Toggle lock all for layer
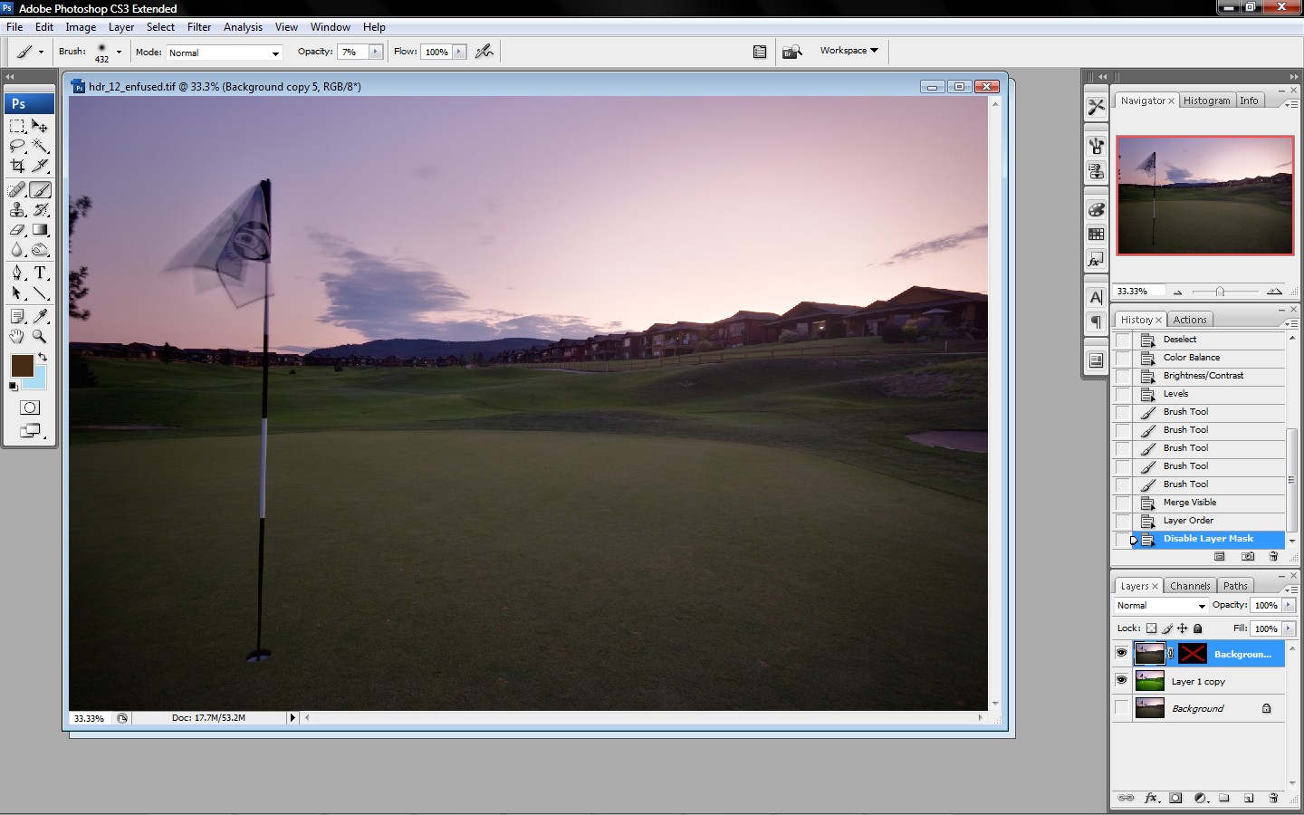This screenshot has width=1304, height=815. pyautogui.click(x=1198, y=628)
